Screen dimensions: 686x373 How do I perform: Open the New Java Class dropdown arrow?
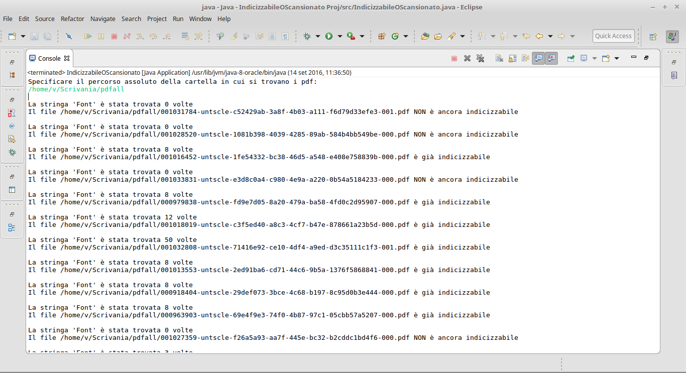(405, 36)
